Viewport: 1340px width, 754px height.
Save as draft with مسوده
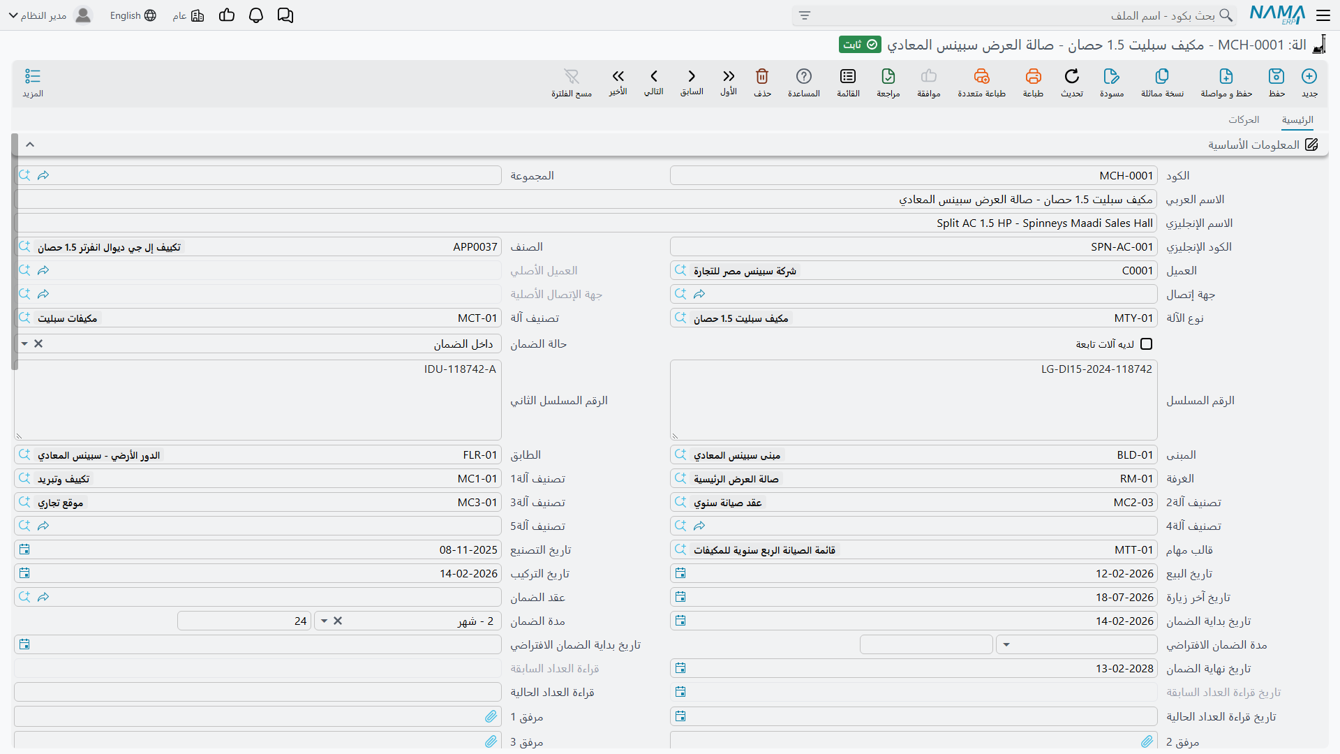point(1112,82)
